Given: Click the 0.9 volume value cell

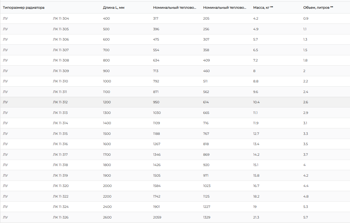Looking at the screenshot, I should pos(305,19).
